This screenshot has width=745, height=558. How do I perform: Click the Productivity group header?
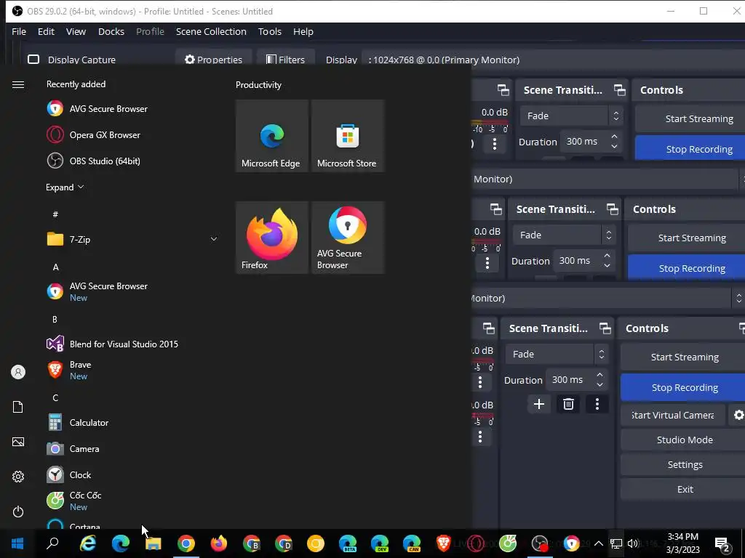(x=258, y=85)
